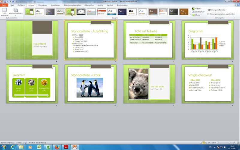The height and width of the screenshot is (150, 240).
Task: Tick the Hintergrundgrafiken ausblenden checkbox
Action: click(208, 14)
